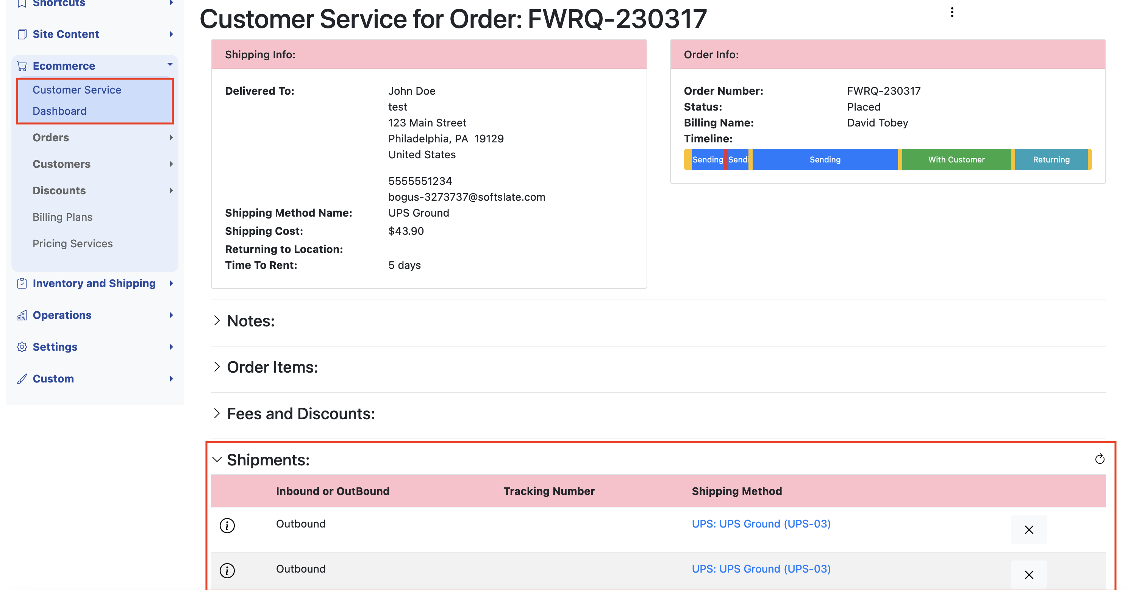This screenshot has height=590, width=1128.
Task: Collapse the Shipments section
Action: (x=217, y=460)
